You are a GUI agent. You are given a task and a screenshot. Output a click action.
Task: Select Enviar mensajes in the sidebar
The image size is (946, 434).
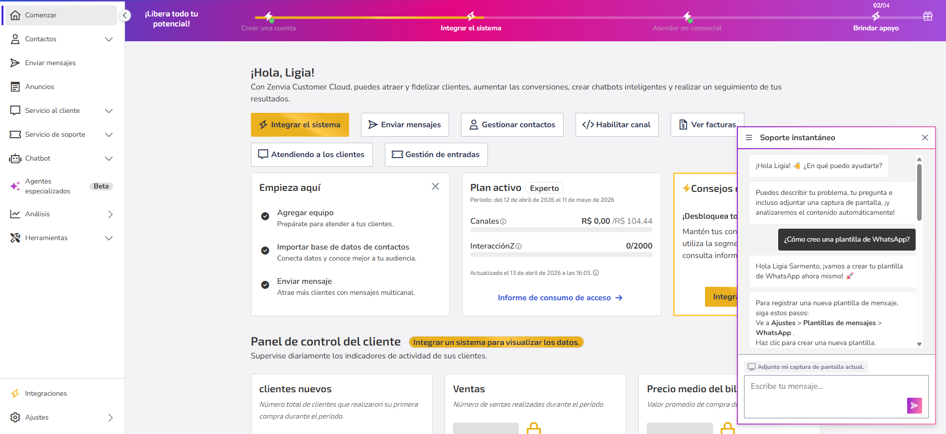(62, 63)
